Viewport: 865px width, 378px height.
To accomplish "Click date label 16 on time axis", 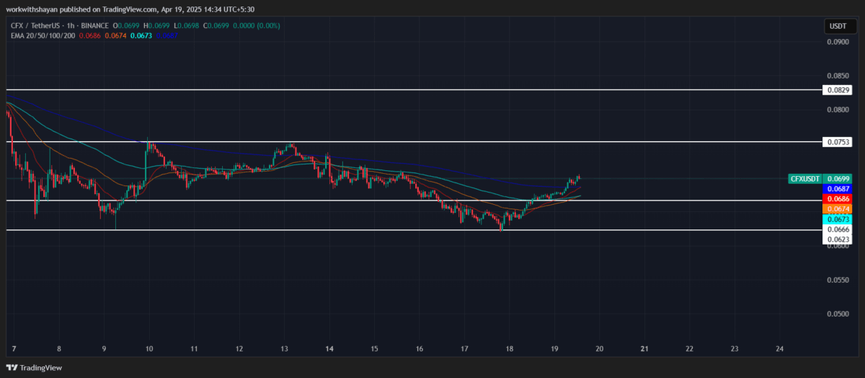I will [420, 348].
